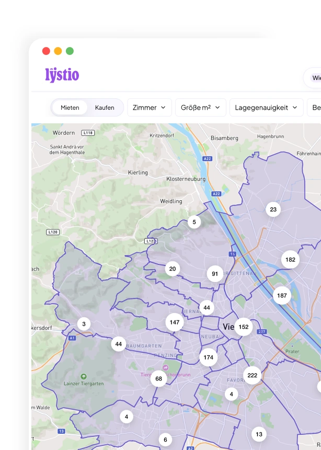Click the lystio logo

pos(62,75)
